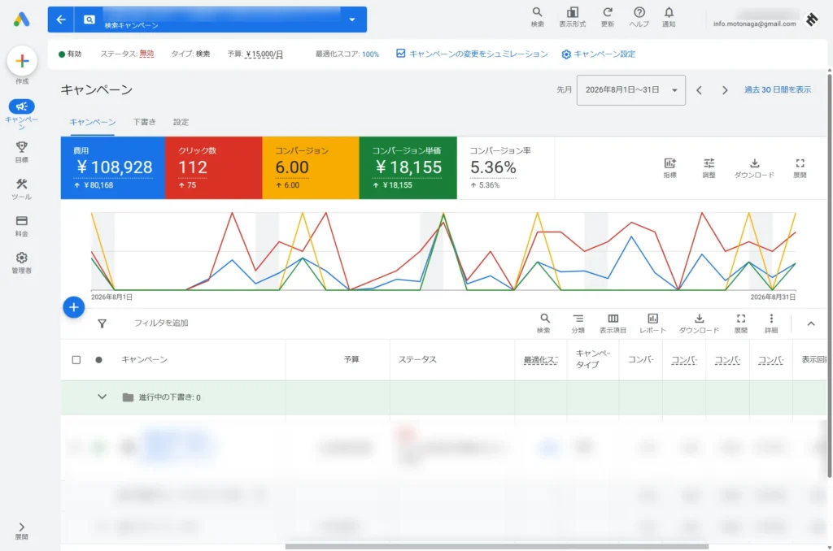
Task: Go back with the left arrow button
Action: coord(61,20)
